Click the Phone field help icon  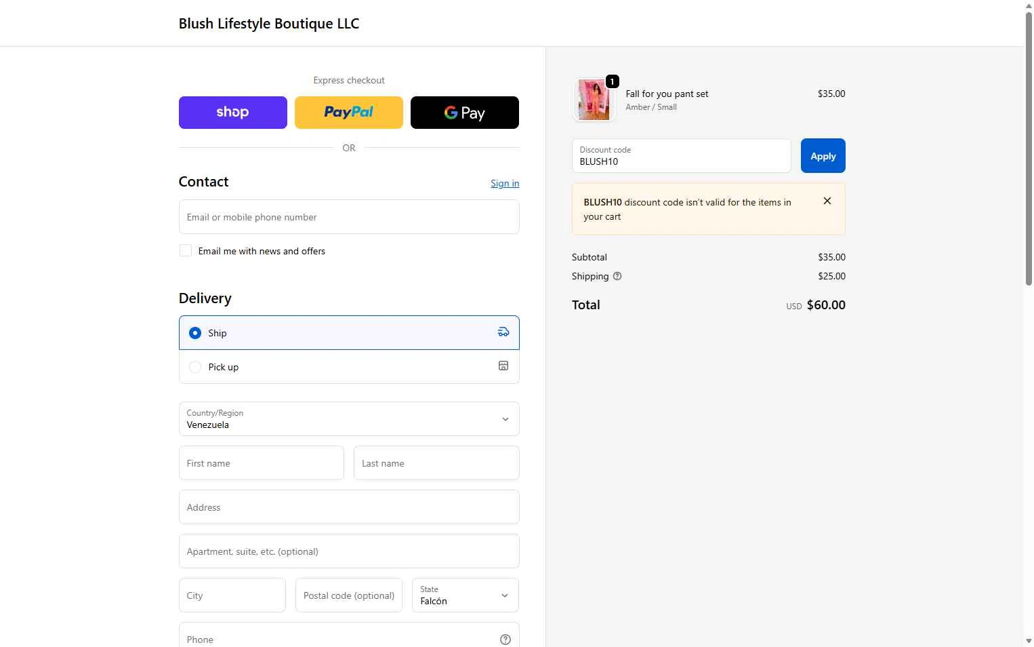pos(505,640)
